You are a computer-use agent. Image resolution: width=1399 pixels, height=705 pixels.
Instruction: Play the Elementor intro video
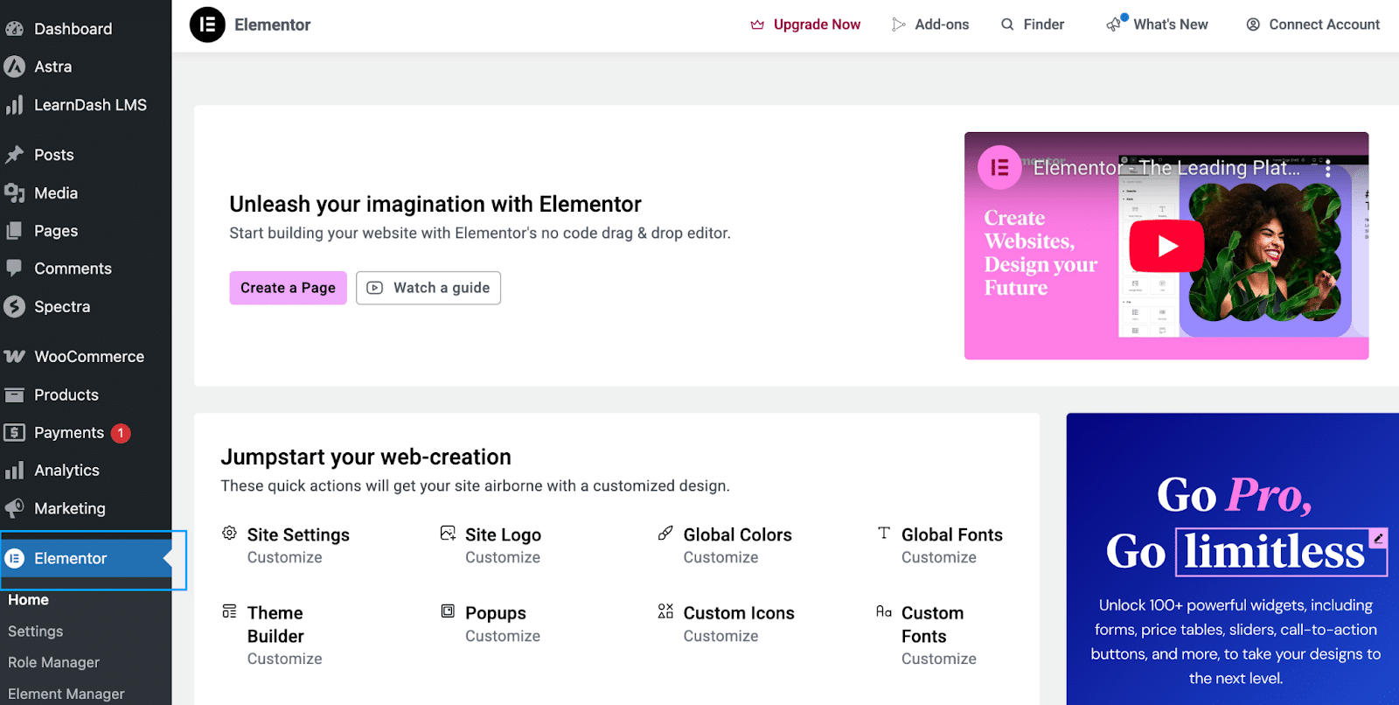click(1166, 247)
